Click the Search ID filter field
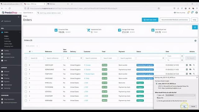199x112 pixels. (36, 58)
